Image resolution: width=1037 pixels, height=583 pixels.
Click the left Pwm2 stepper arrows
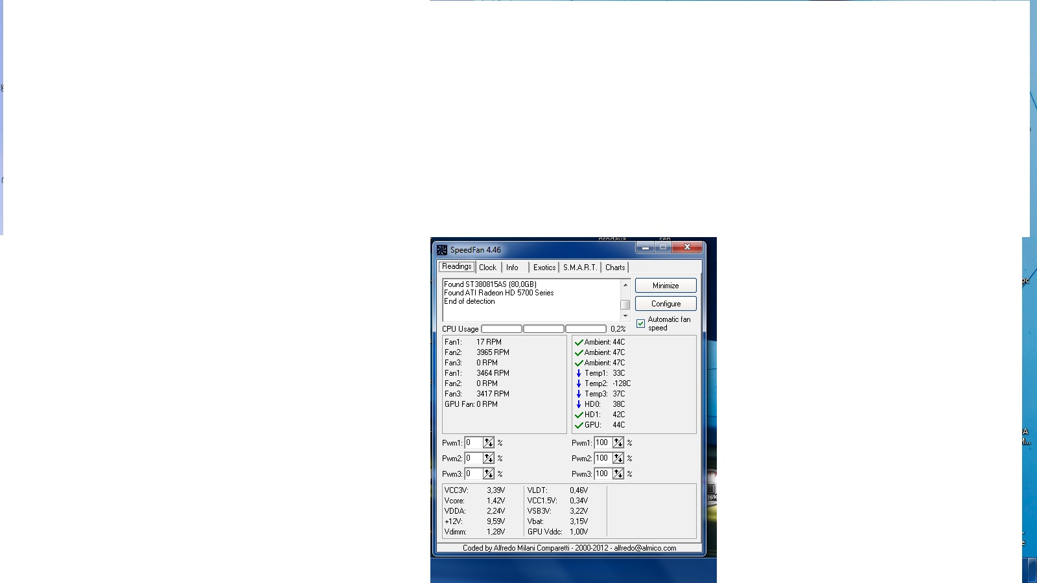(488, 459)
